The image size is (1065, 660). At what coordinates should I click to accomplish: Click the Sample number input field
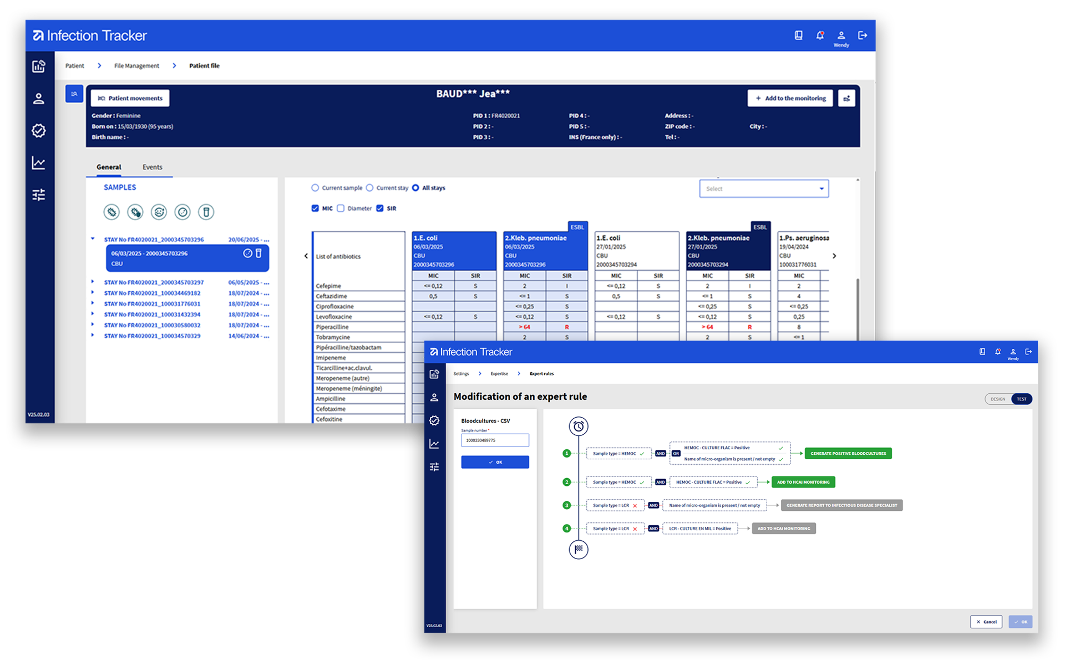pos(495,440)
